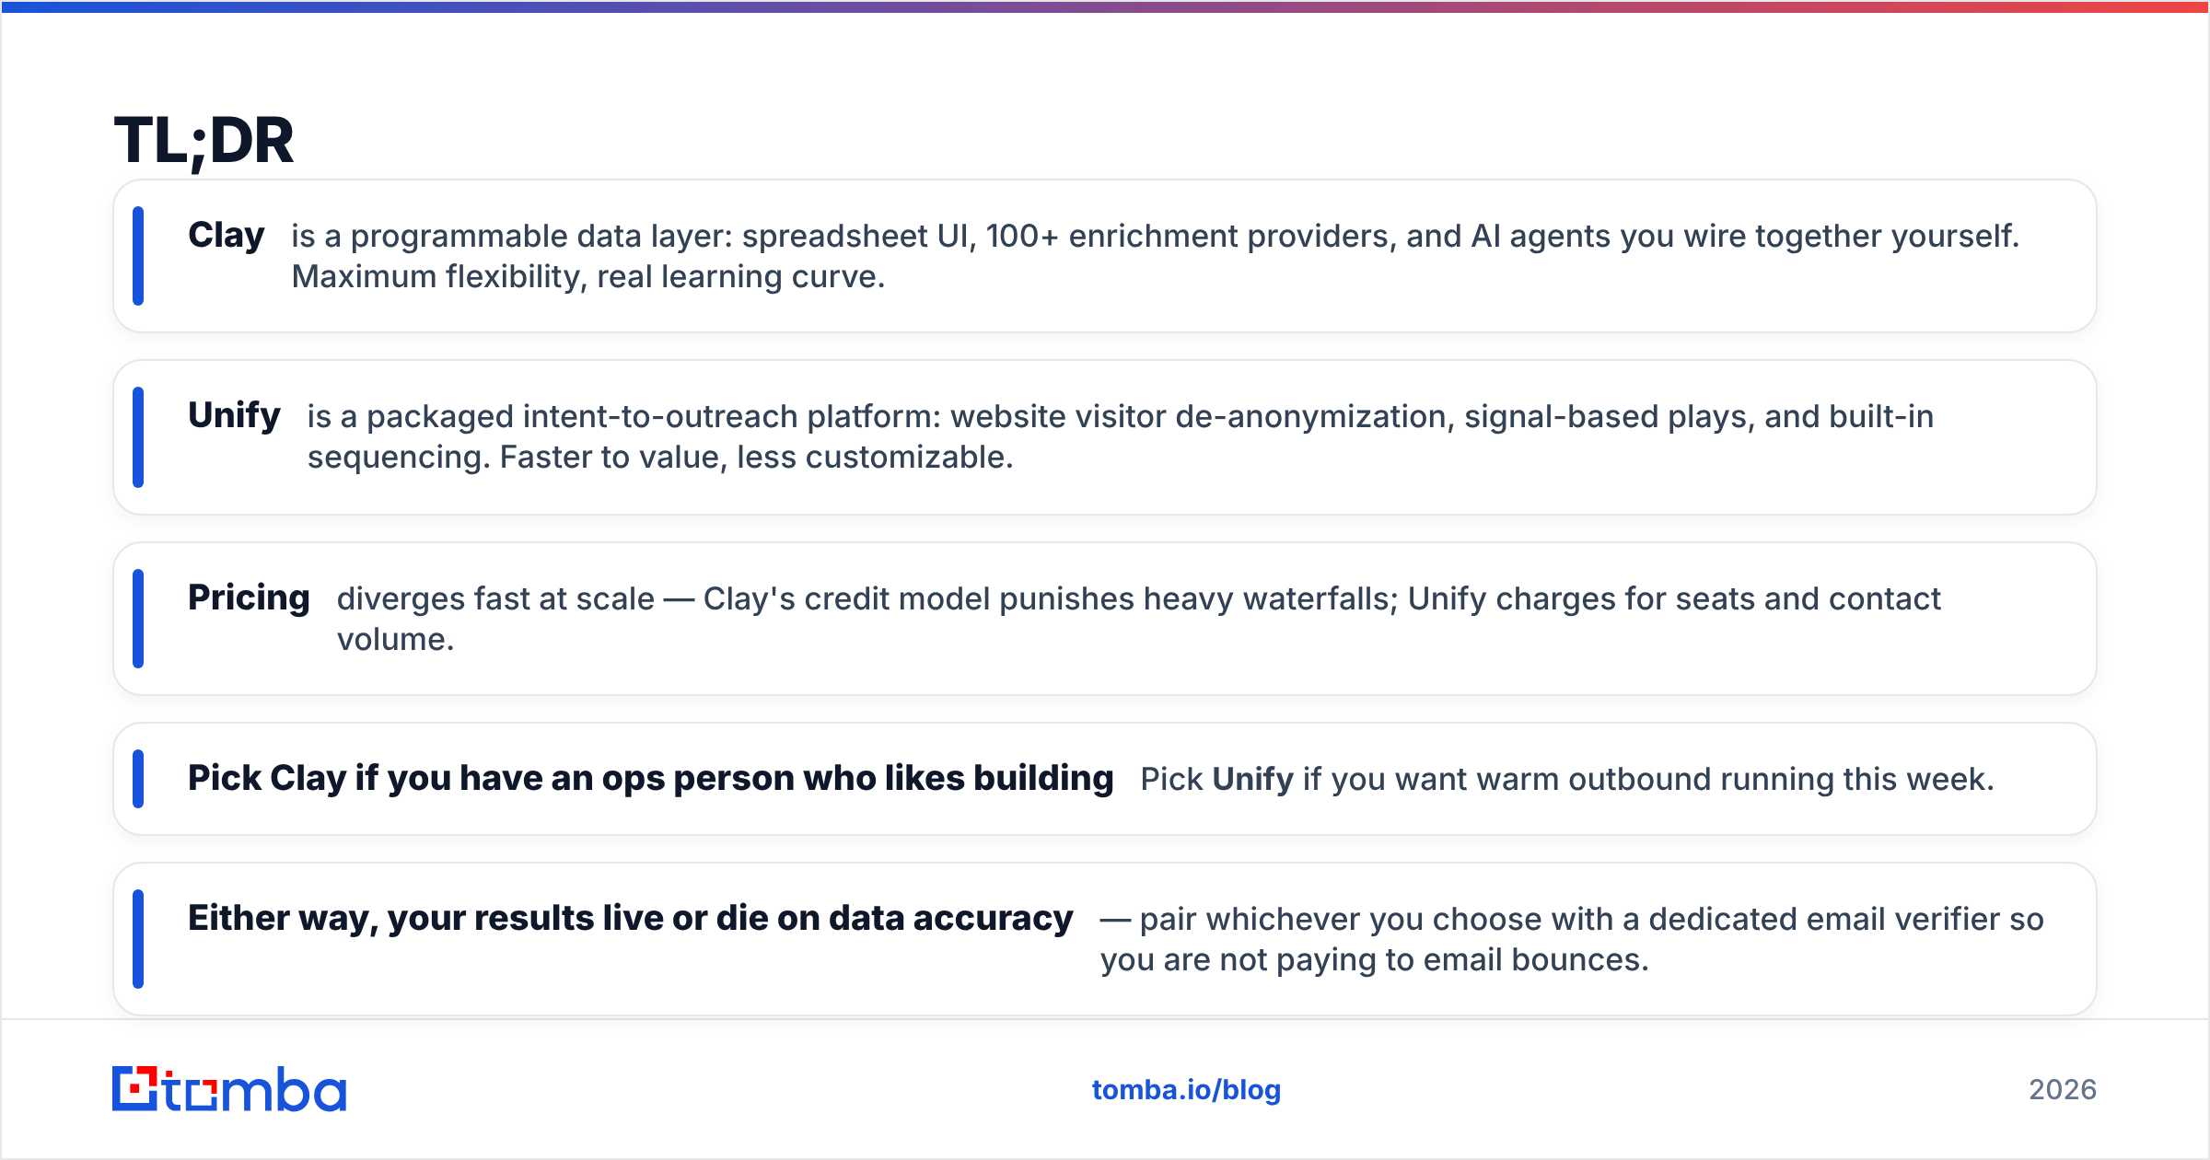Click the bold Pricing label
The width and height of the screenshot is (2210, 1160).
[249, 598]
